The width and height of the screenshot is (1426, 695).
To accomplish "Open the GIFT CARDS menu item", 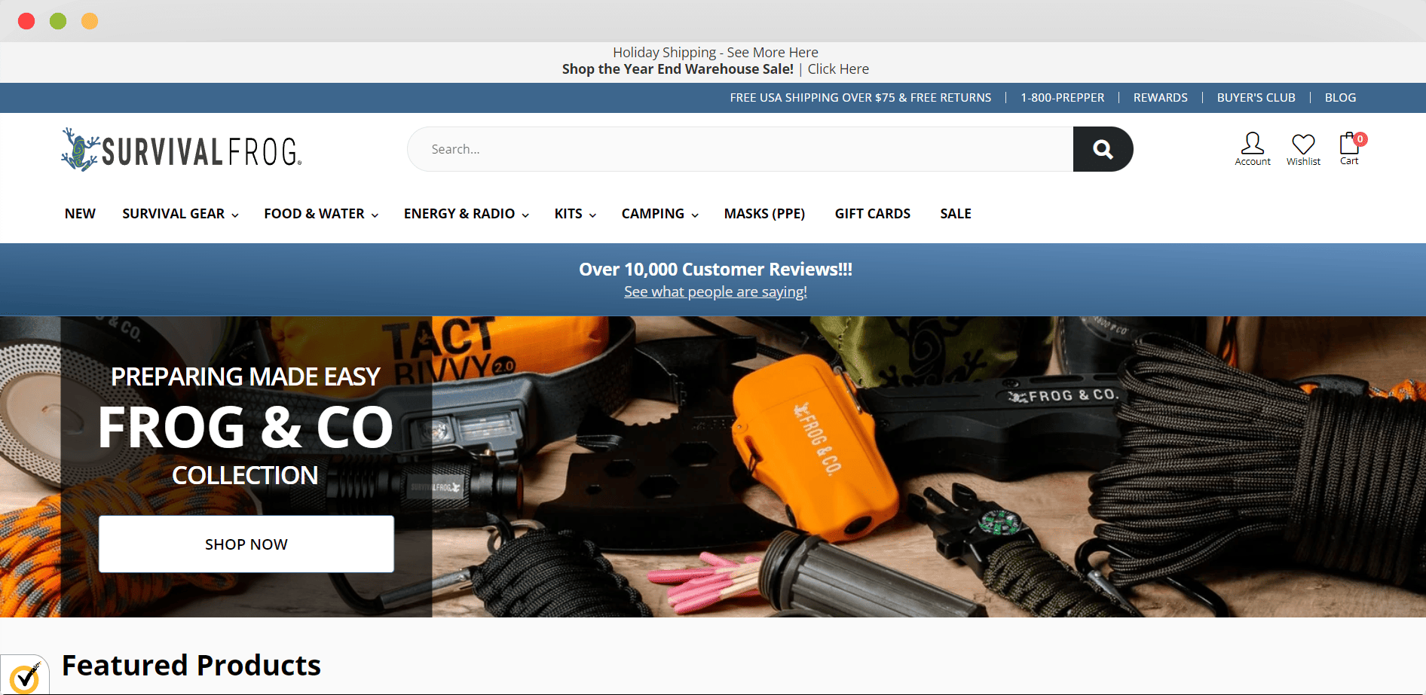I will pos(873,214).
